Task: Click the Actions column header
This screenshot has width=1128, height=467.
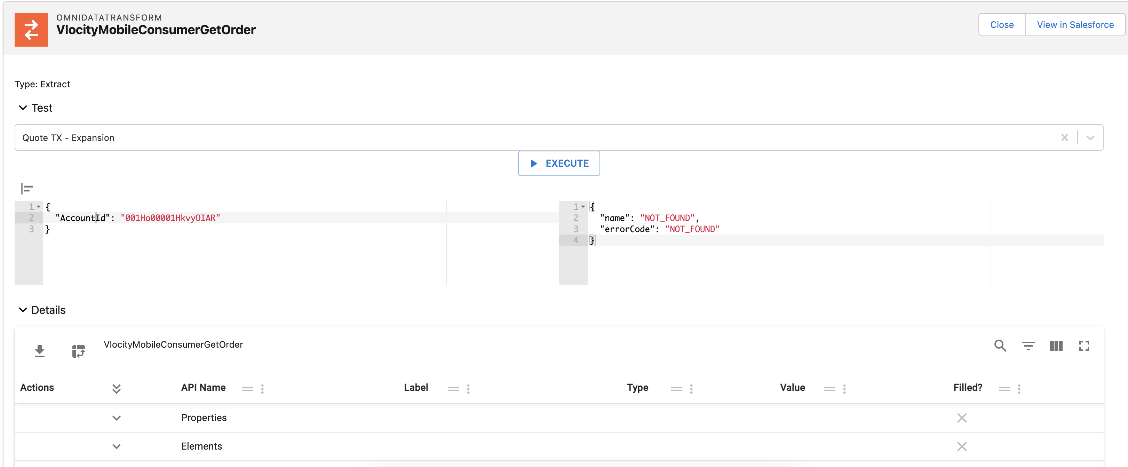Action: pyautogui.click(x=37, y=388)
